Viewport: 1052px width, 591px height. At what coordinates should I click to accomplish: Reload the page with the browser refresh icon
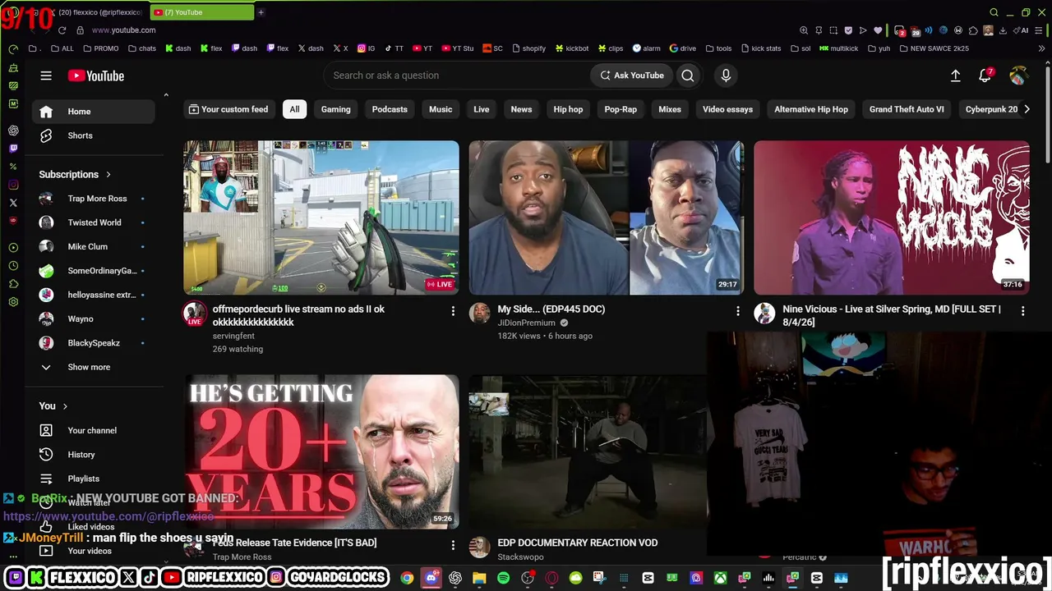pos(62,30)
